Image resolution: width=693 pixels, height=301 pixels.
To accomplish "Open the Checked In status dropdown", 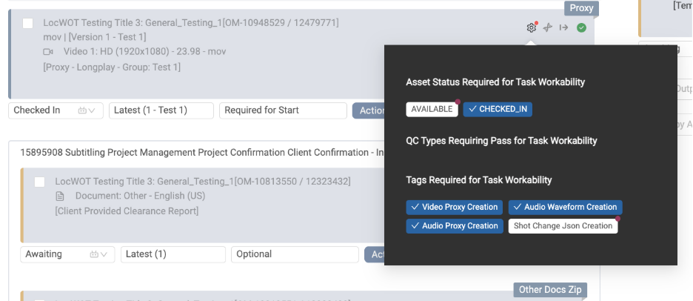I will 56,110.
